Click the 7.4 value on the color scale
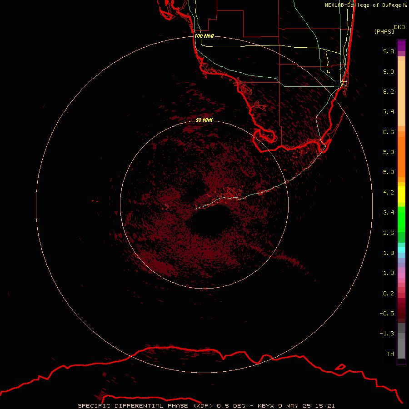Screen dimensions: 409x409 click(x=389, y=112)
